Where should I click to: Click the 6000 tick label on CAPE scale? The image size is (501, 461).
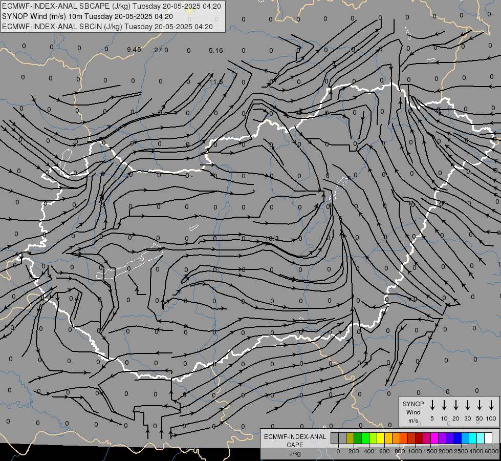tap(491, 451)
